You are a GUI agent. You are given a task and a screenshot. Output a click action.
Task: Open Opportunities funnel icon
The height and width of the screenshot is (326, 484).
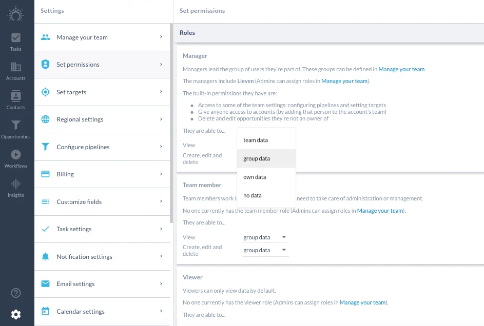[x=16, y=130]
